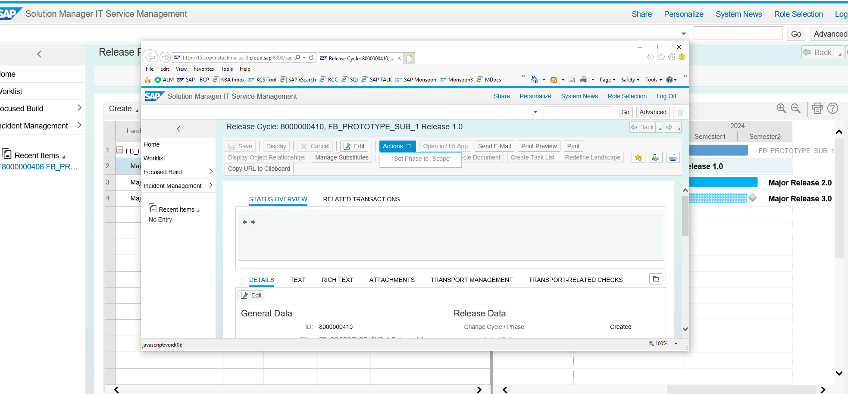This screenshot has width=848, height=394.
Task: Open the Favorites menu in browser
Action: click(203, 69)
